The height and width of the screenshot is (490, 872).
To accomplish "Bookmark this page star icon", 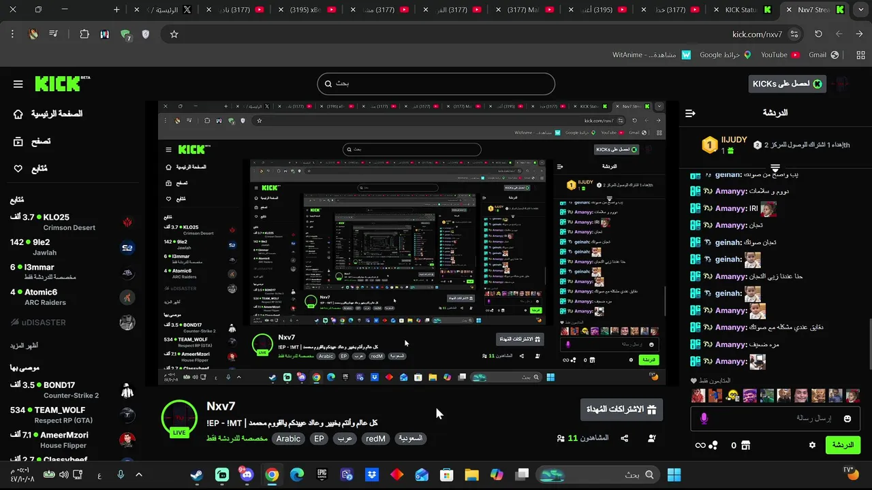I will (174, 34).
